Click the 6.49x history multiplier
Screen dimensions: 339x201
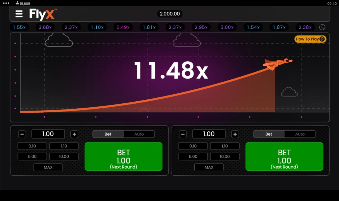point(123,27)
